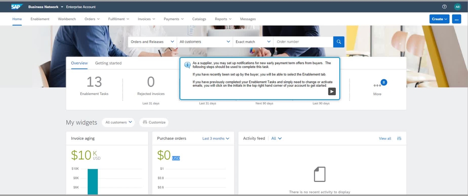Image resolution: width=468 pixels, height=196 pixels.
Task: Click the View all link
Action: 385,138
